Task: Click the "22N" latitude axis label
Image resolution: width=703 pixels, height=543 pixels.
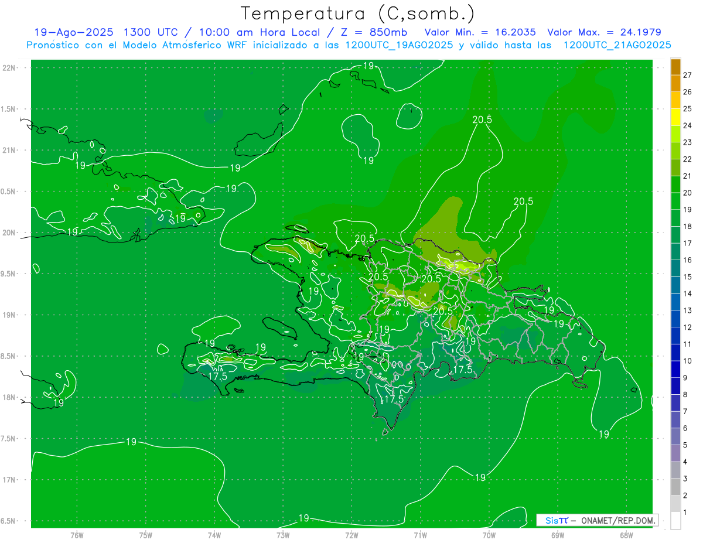Action: tap(9, 68)
